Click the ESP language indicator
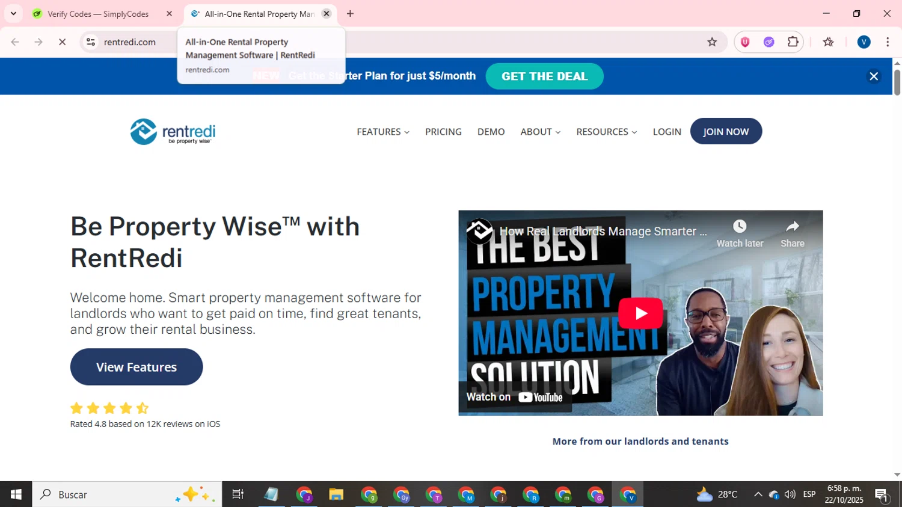The width and height of the screenshot is (902, 507). click(x=809, y=494)
